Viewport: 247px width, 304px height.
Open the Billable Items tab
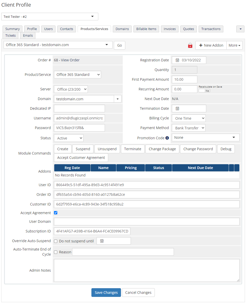(x=146, y=29)
